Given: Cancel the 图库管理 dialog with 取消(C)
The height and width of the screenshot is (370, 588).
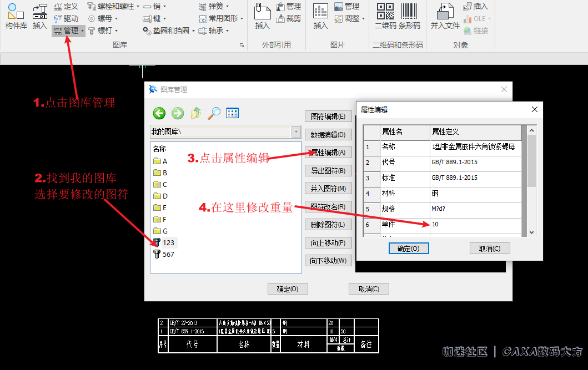Looking at the screenshot, I should [x=369, y=289].
